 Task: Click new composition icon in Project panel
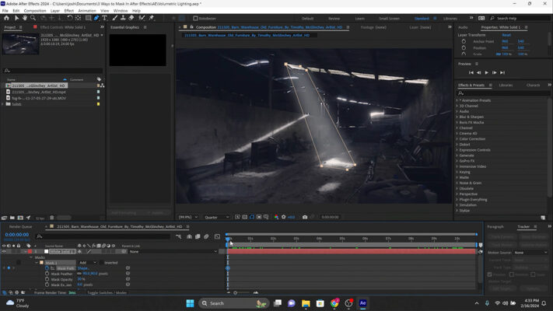(20, 218)
